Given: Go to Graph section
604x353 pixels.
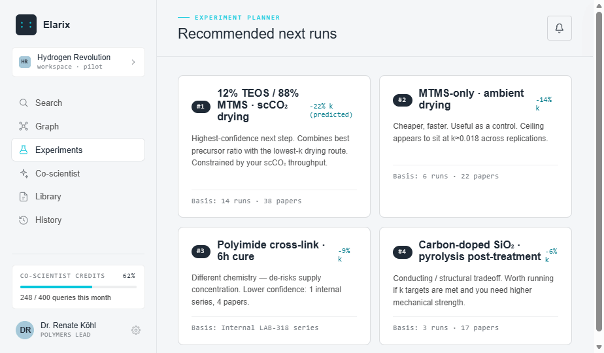Looking at the screenshot, I should coord(78,126).
